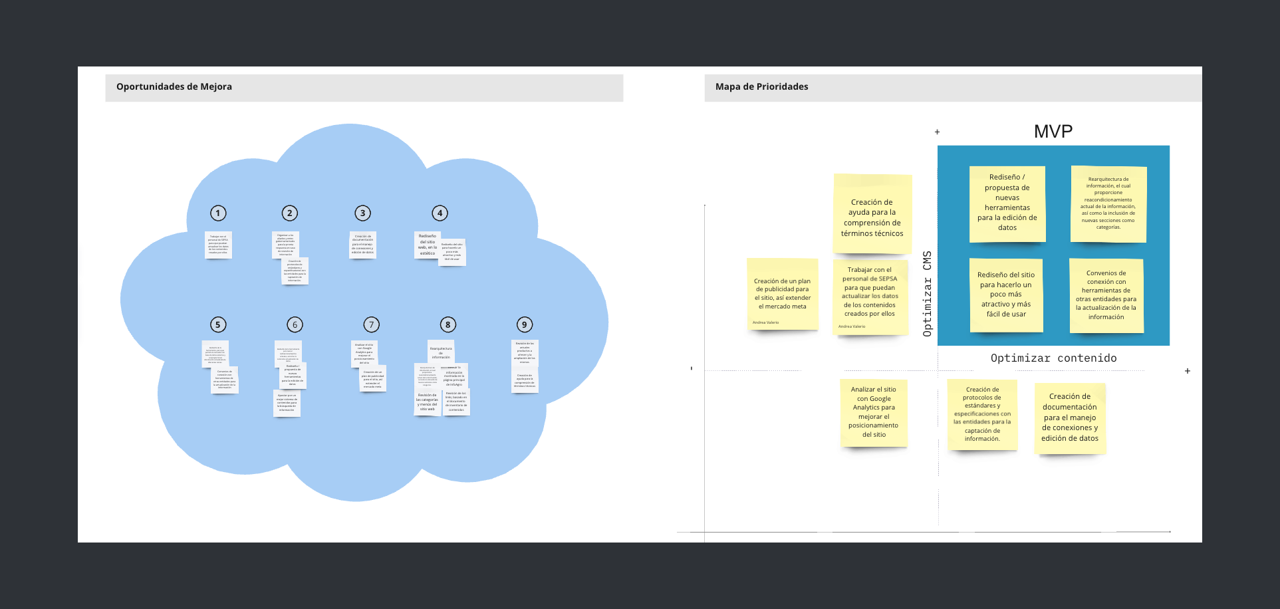Click the MVP title text
Viewport: 1280px width, 609px height.
tap(1053, 132)
